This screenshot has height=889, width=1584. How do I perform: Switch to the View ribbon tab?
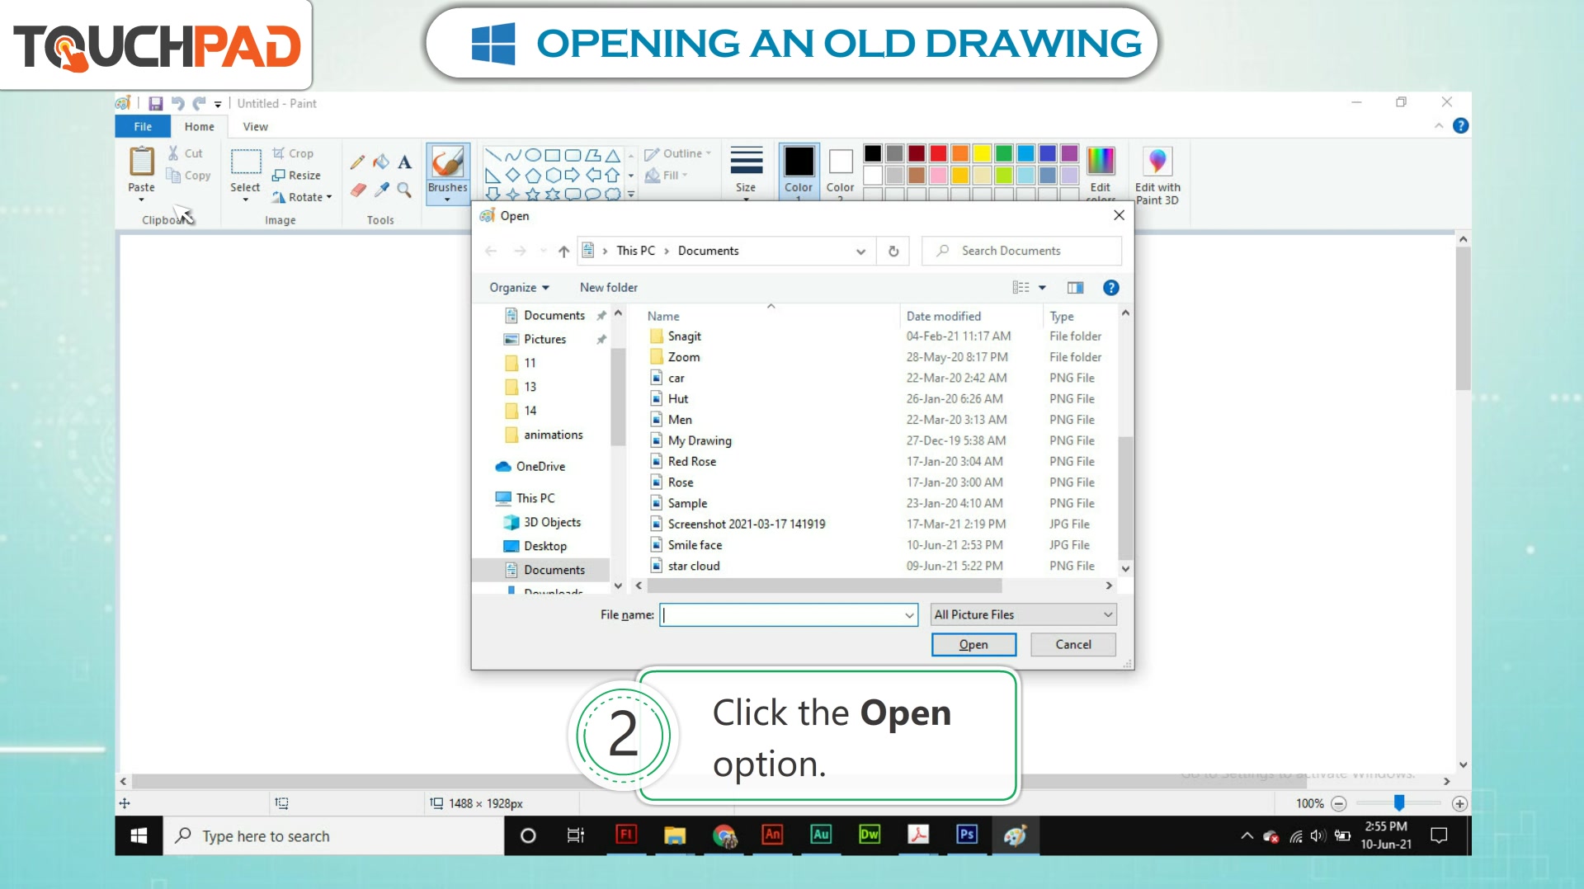coord(255,126)
